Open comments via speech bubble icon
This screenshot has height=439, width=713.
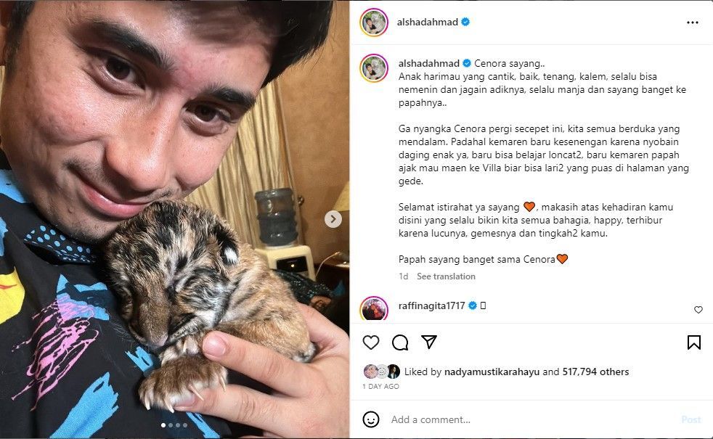click(x=399, y=342)
